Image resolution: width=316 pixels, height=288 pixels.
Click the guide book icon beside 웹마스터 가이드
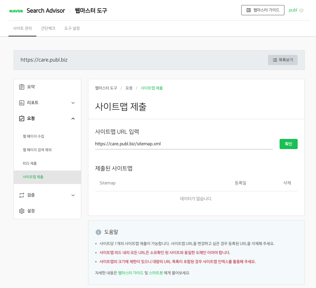[x=248, y=10]
